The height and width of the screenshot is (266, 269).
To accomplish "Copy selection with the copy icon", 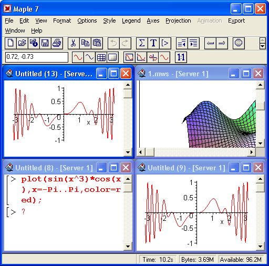I will [x=85, y=43].
